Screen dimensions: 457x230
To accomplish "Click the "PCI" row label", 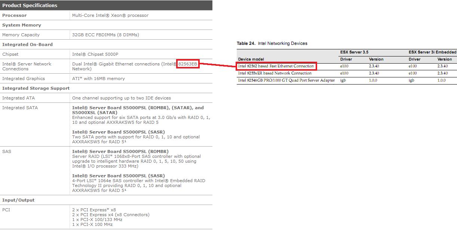I will [6, 210].
